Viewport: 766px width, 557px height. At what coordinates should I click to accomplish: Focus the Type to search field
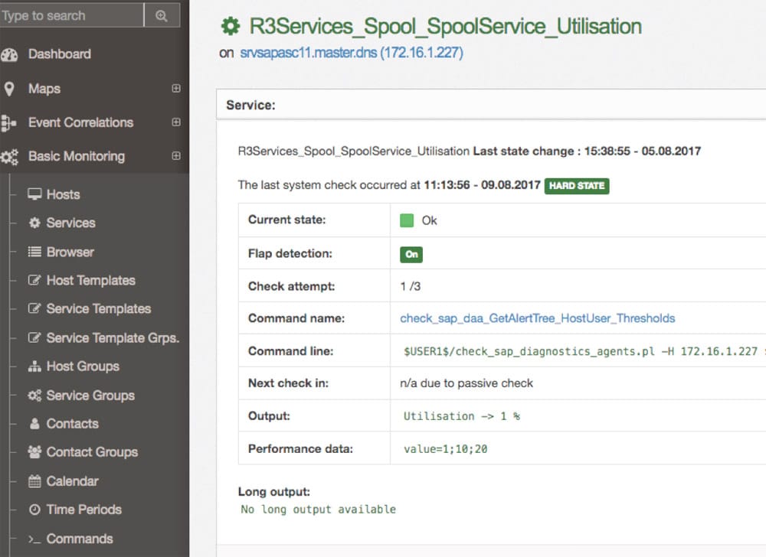click(x=72, y=15)
